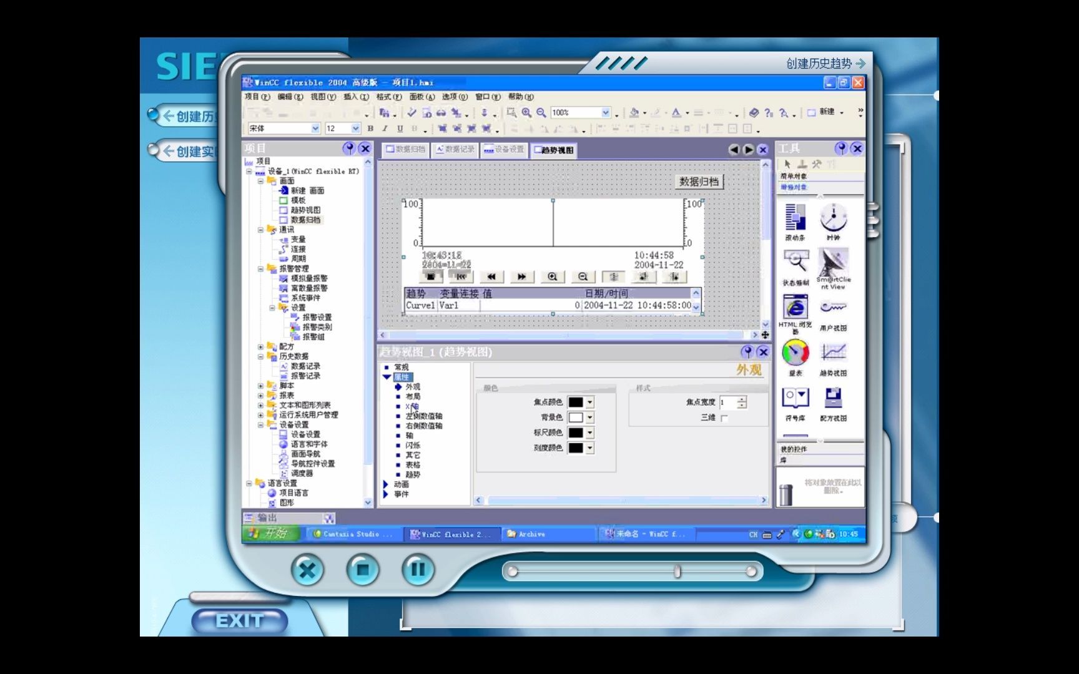Expand the 事件 events group
The height and width of the screenshot is (674, 1079).
pos(387,494)
